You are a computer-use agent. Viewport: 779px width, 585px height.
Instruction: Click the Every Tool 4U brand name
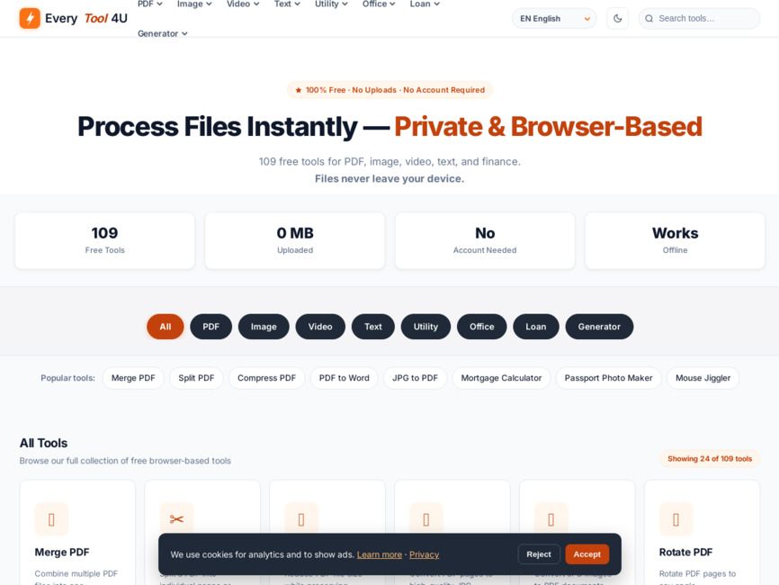tap(86, 18)
